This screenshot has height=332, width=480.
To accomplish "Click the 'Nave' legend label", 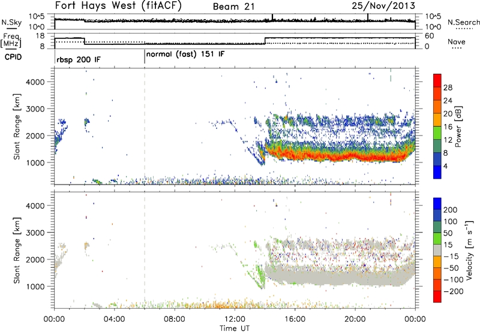I will point(457,41).
